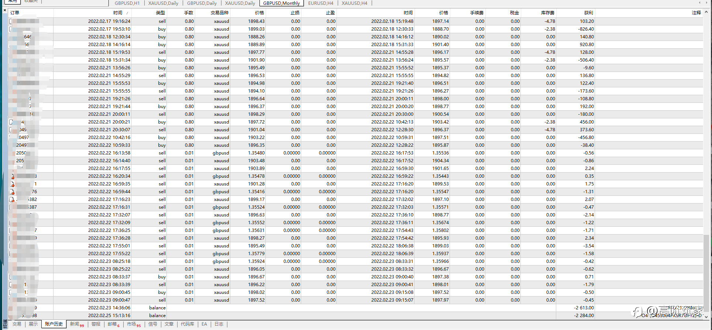Click the right chart-tabs scroll arrow
Viewport: 712px width, 330px height.
706,3
